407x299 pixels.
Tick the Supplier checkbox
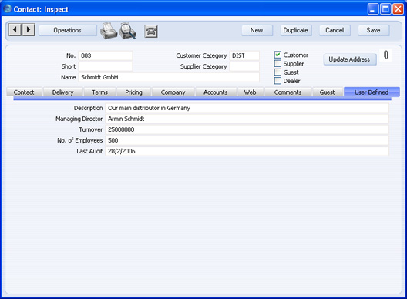tap(277, 64)
